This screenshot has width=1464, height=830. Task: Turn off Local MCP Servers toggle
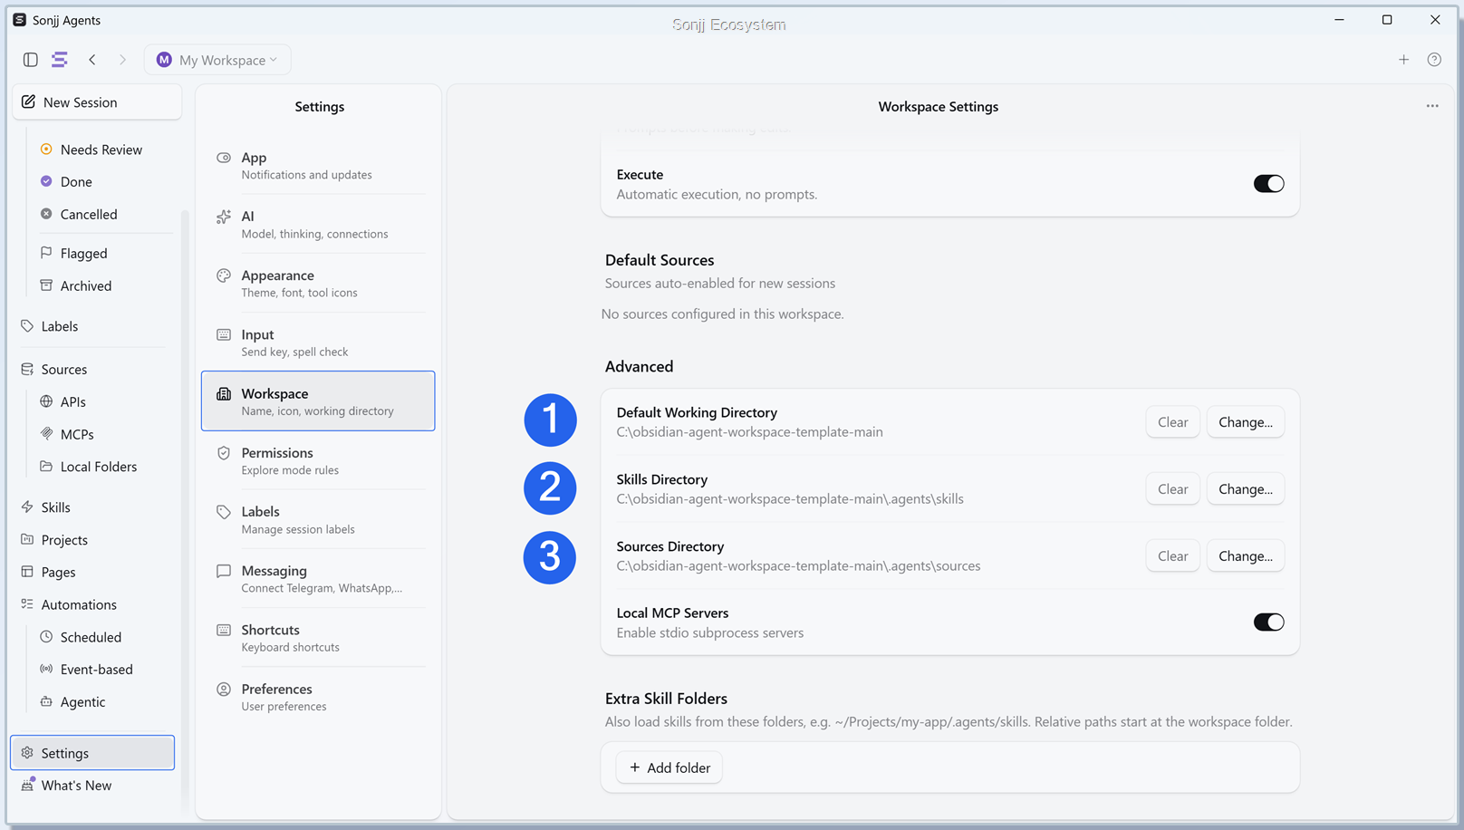tap(1268, 622)
